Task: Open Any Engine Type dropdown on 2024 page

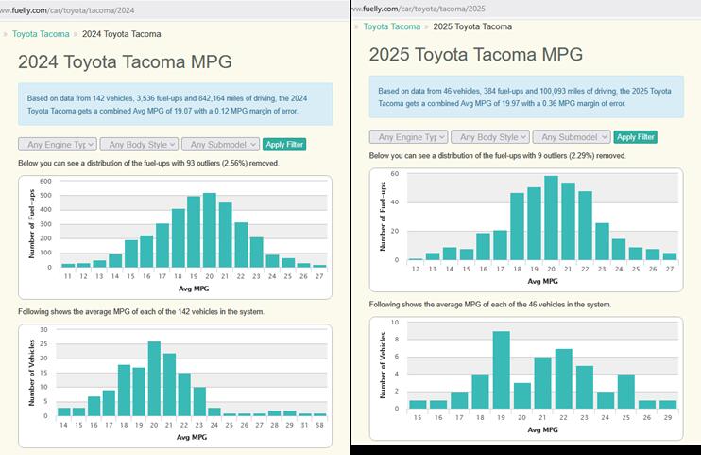Action: [58, 144]
